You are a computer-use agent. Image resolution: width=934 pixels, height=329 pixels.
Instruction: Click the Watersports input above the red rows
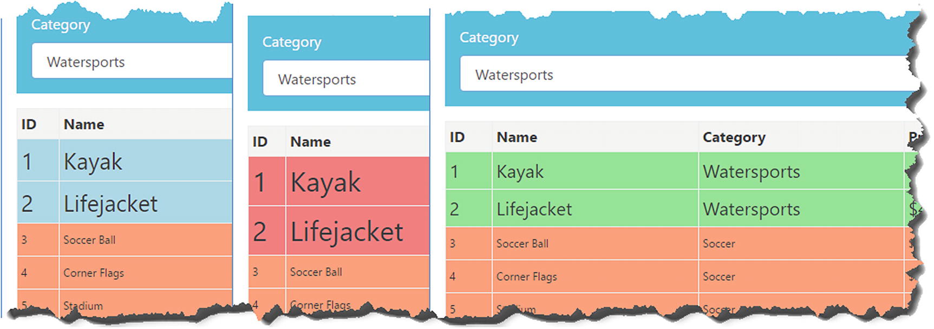click(347, 79)
